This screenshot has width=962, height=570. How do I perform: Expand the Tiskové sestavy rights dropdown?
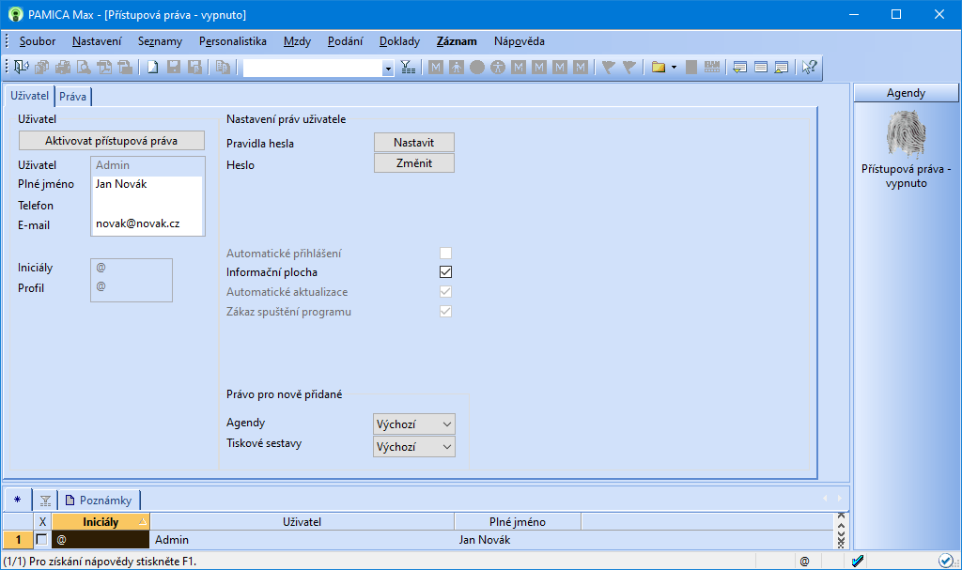414,447
